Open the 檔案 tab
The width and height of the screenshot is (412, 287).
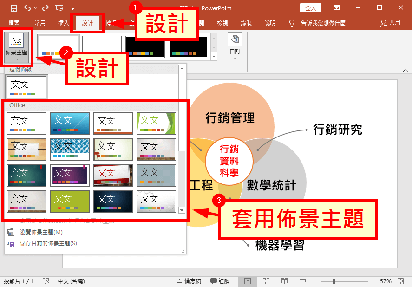click(x=14, y=23)
